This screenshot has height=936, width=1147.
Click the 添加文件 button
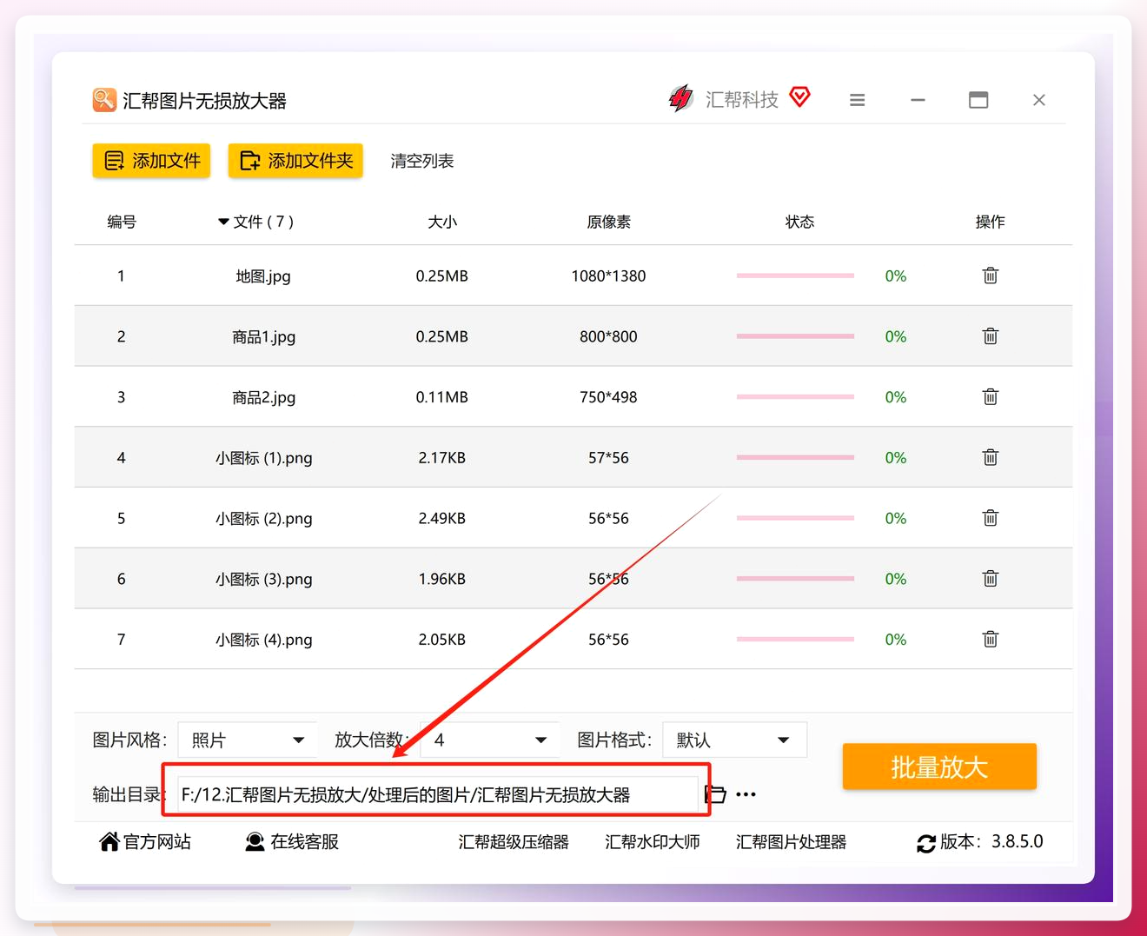point(151,161)
